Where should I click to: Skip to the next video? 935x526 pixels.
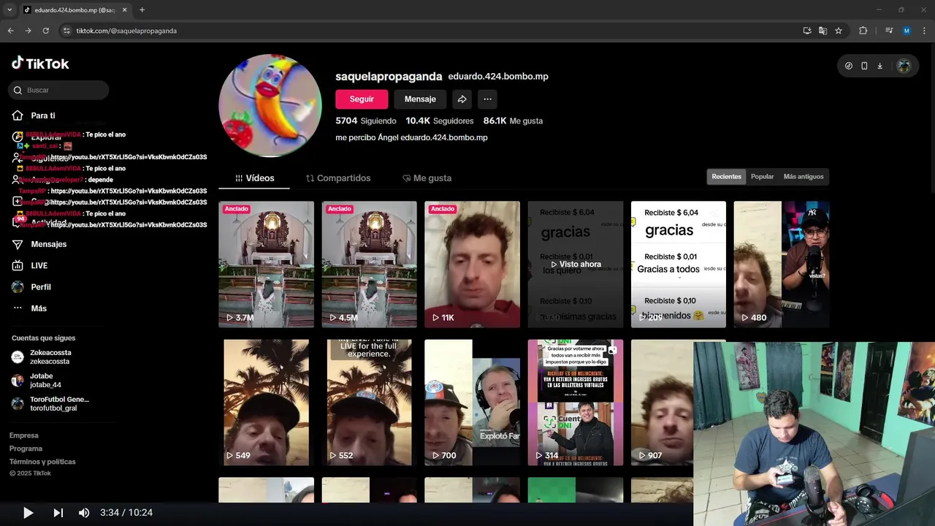tap(58, 513)
